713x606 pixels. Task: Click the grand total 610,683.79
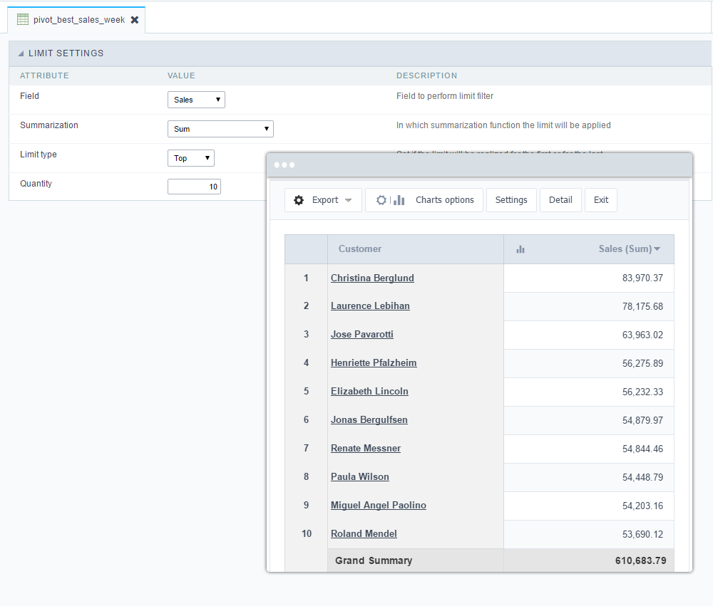click(x=641, y=560)
